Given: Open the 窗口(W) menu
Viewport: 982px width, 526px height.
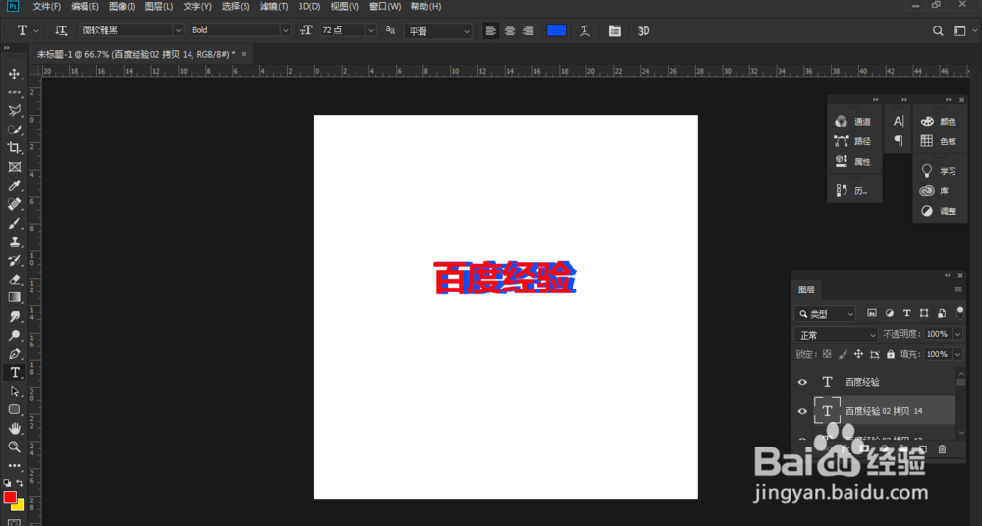Looking at the screenshot, I should (385, 6).
